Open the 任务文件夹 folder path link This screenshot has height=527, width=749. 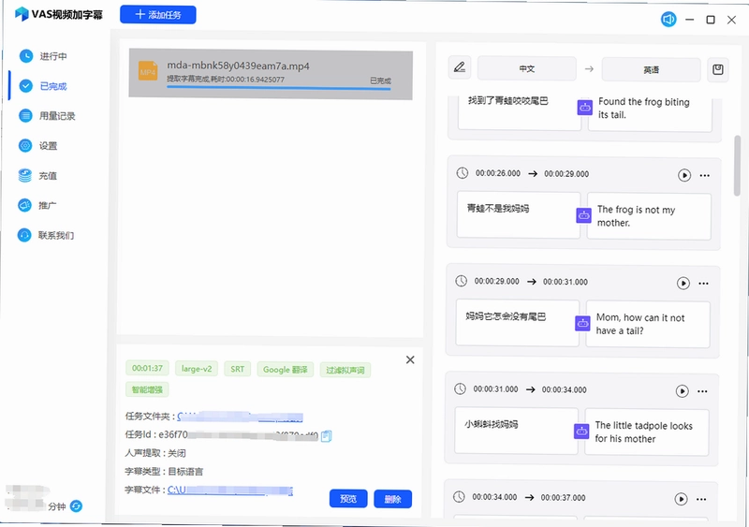240,417
